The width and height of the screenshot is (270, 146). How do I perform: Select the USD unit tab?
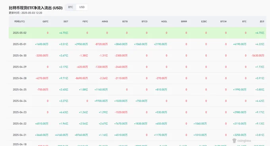82,7
